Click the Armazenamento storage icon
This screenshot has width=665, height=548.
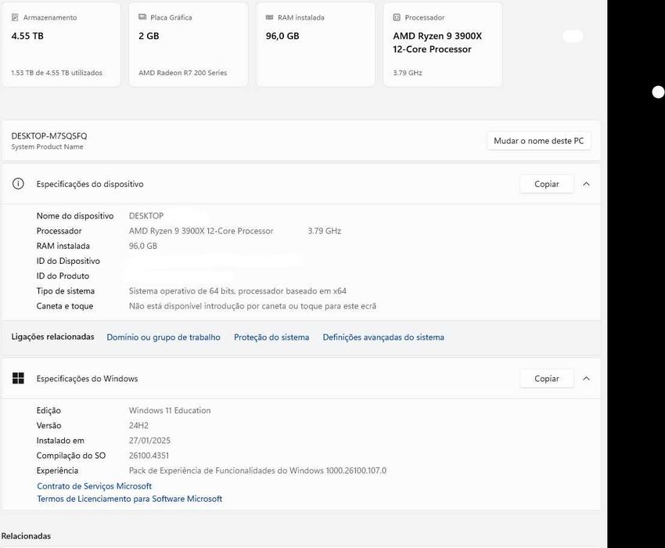click(x=15, y=17)
